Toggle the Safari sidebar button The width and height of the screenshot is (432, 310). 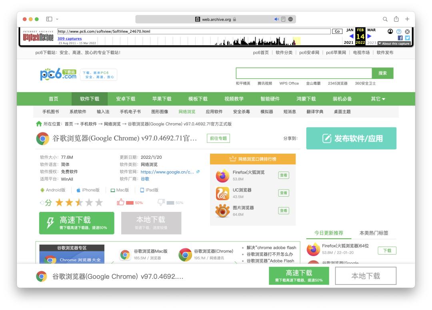50,19
